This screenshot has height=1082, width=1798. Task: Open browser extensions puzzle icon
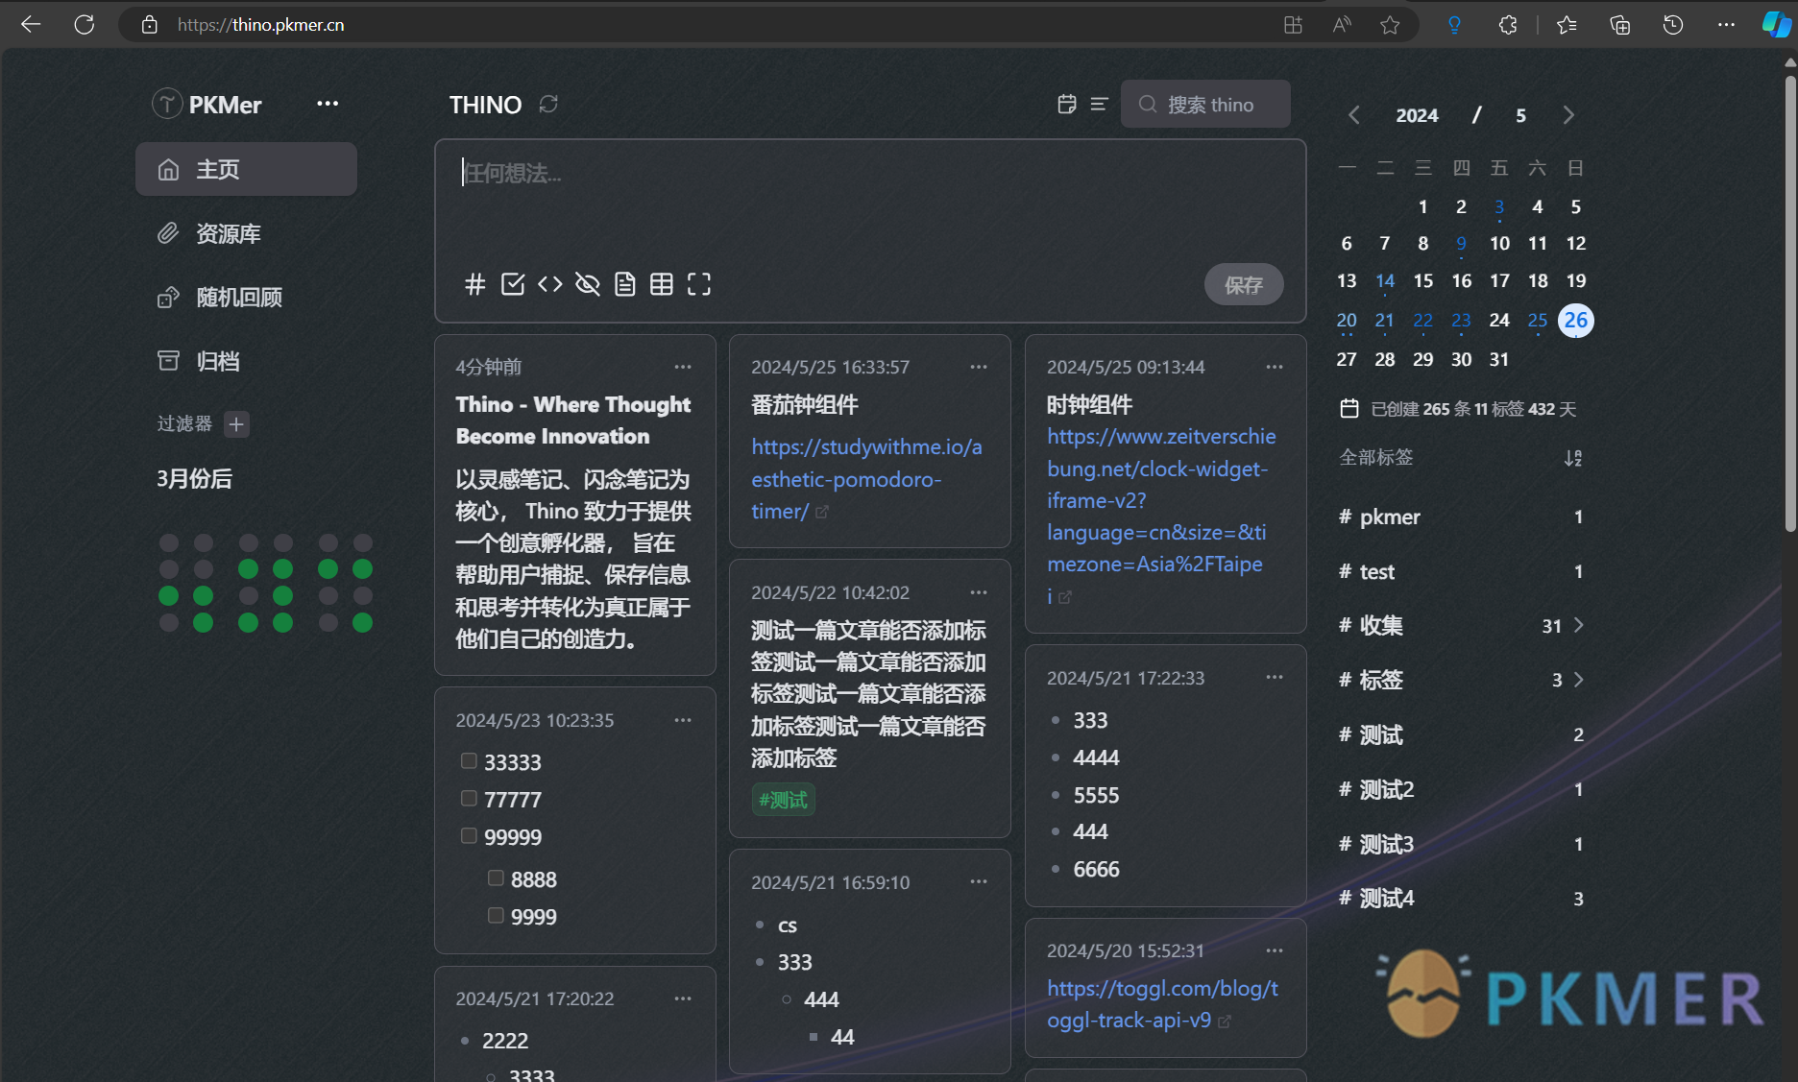(x=1508, y=25)
